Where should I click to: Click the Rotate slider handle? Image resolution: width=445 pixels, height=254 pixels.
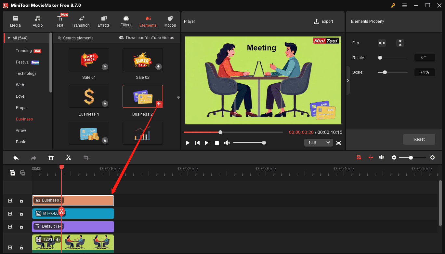coord(380,58)
